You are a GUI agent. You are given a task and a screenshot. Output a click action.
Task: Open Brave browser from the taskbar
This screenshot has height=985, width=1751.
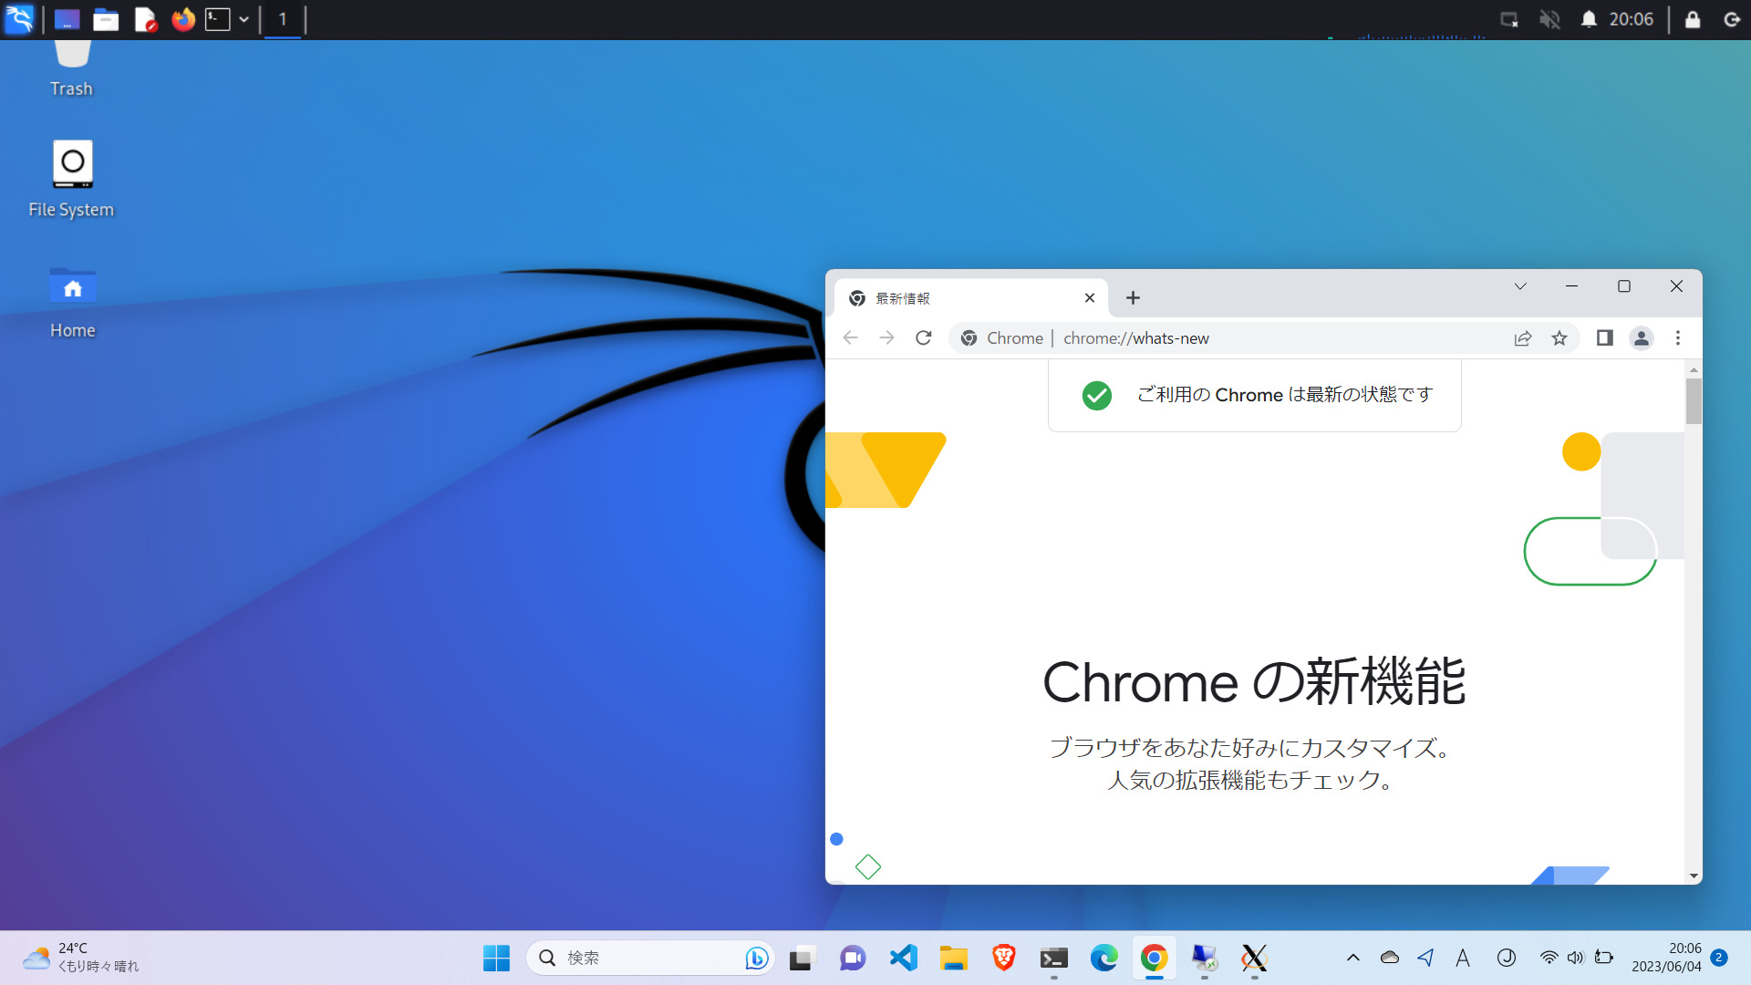(1002, 958)
